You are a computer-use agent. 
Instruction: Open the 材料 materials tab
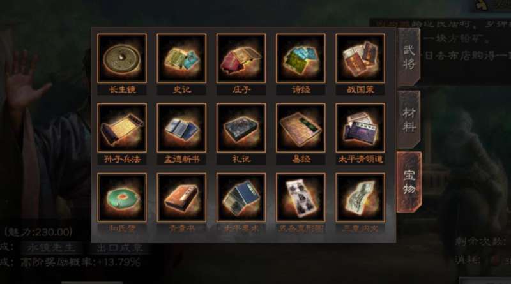click(x=409, y=119)
